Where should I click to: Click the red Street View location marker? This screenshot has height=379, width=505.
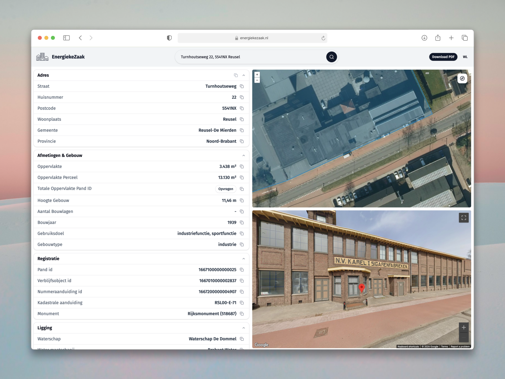point(362,288)
